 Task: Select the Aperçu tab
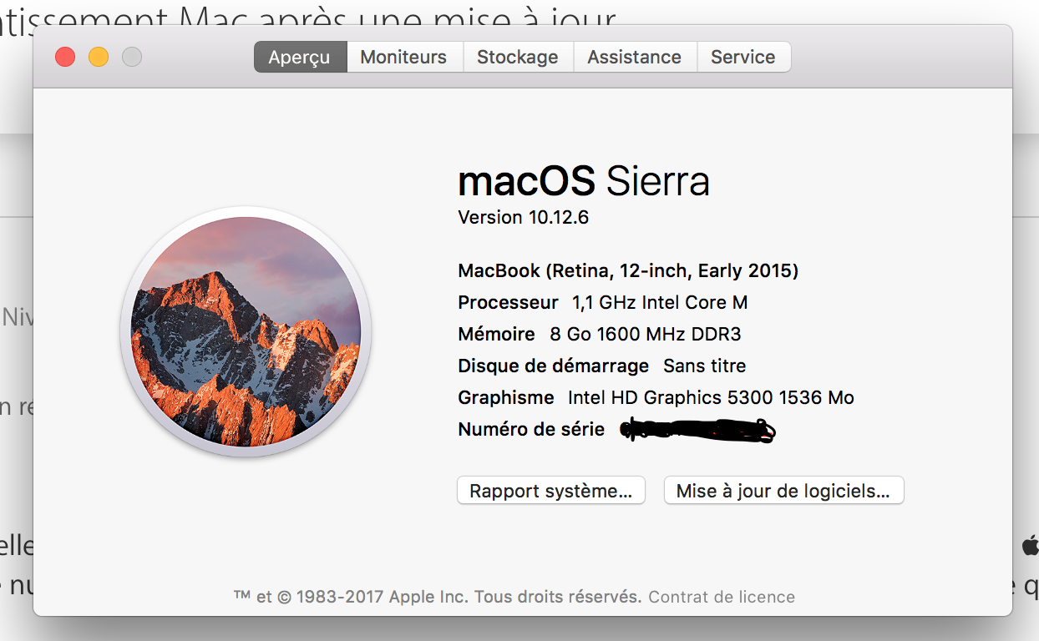300,57
